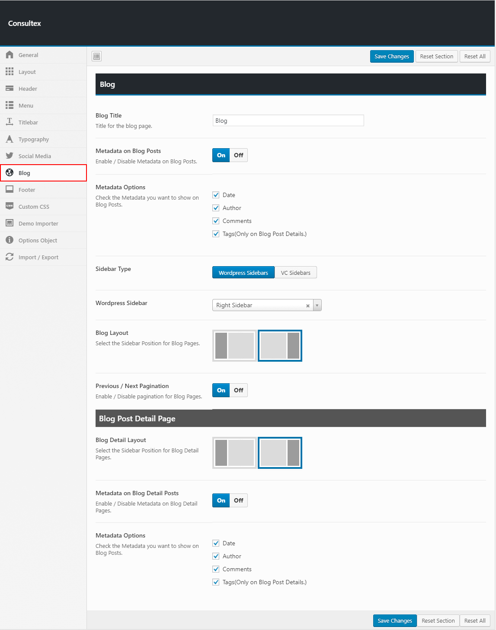Go to the Demo Importer section
This screenshot has width=496, height=630.
coord(38,223)
